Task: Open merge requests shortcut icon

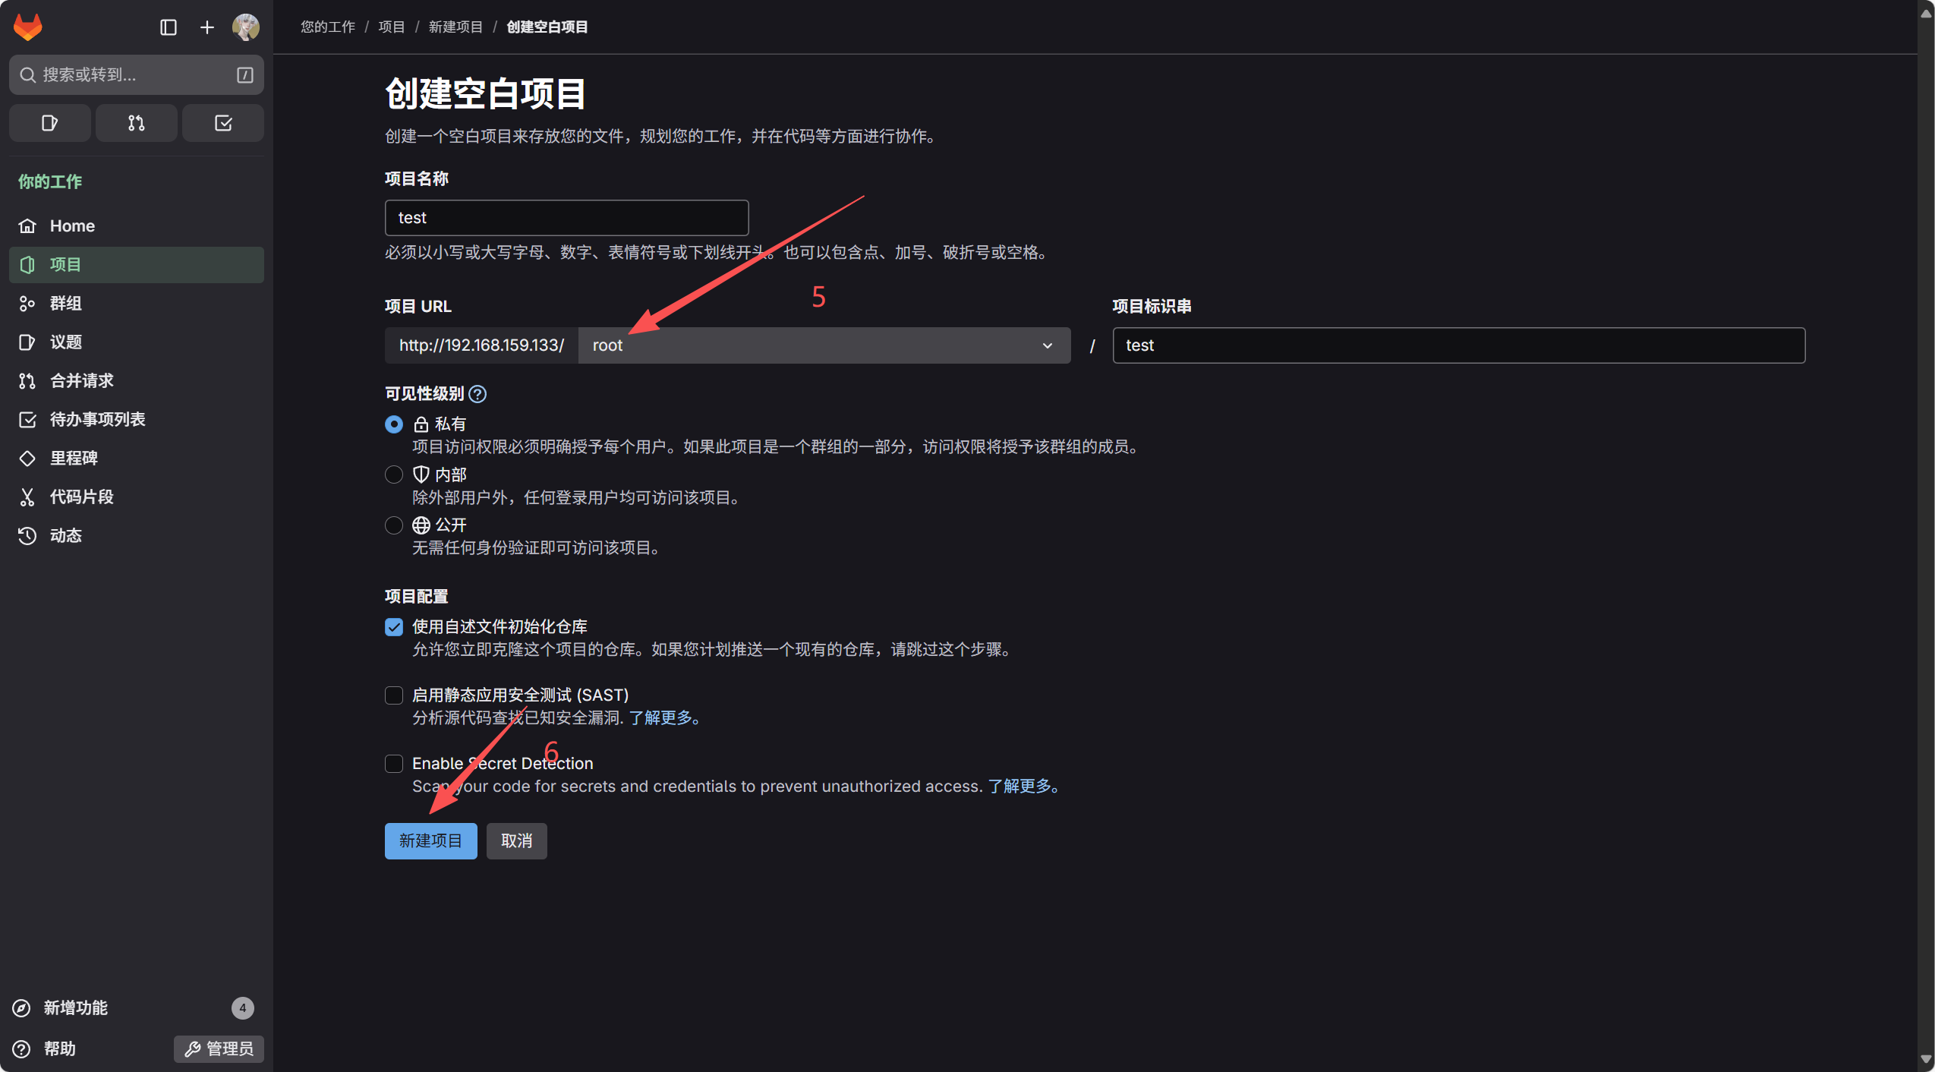Action: point(136,123)
